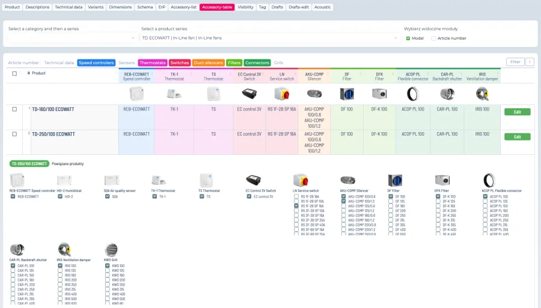
Task: Click the AKU-COMP silencer image in table header
Action: point(314,94)
